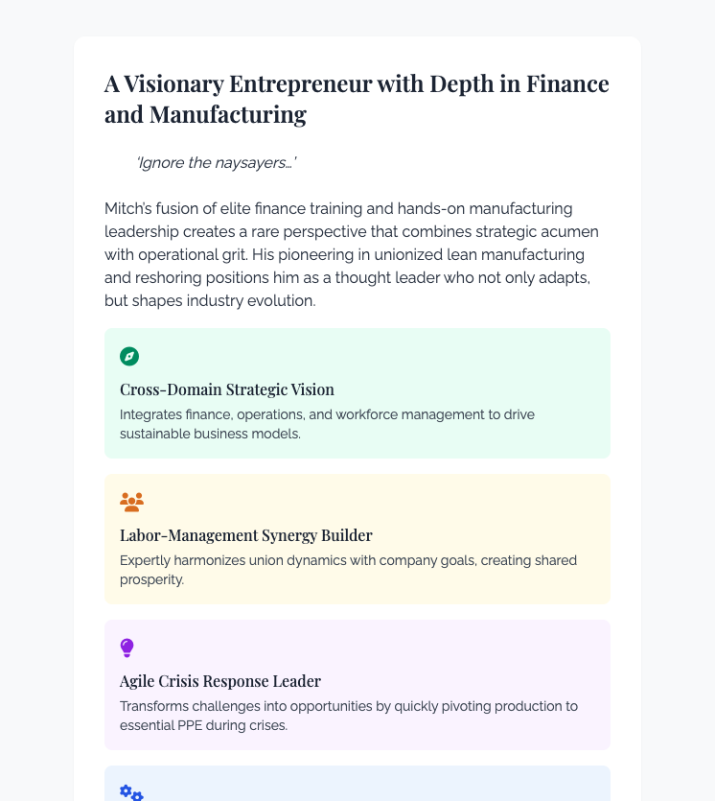Click the partially visible blue card

[x=357, y=784]
